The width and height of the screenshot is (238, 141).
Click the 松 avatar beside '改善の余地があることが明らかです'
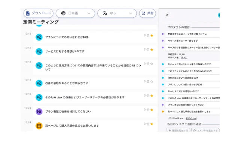[x=39, y=83]
